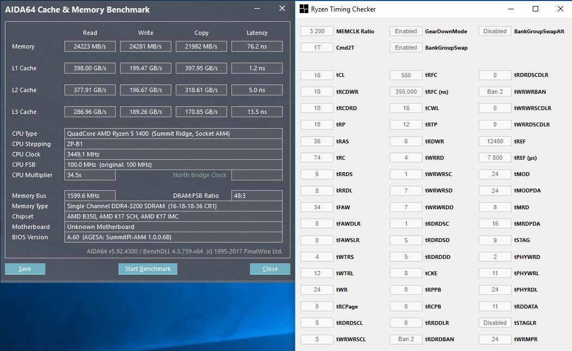Click the tRCDWR value box
The width and height of the screenshot is (572, 351).
tap(317, 92)
